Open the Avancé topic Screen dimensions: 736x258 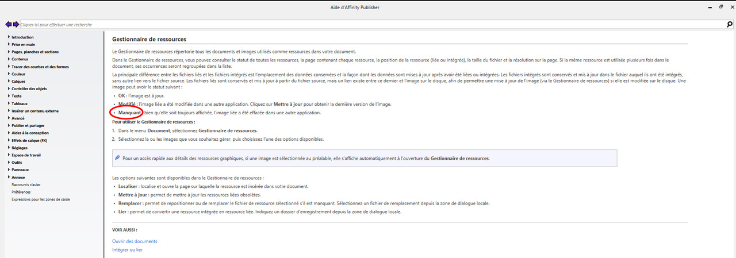(x=18, y=118)
